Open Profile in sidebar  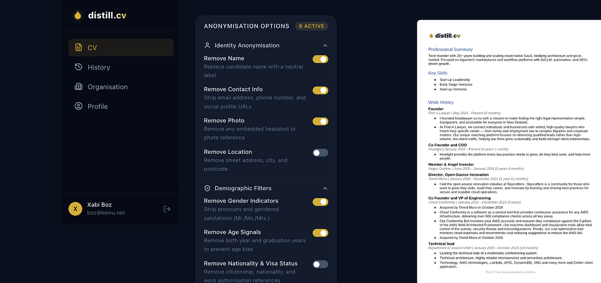(121, 106)
